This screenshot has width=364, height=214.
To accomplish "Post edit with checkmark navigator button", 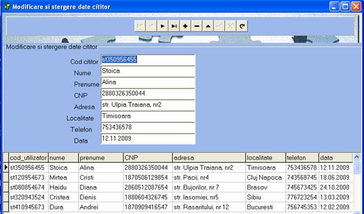I will click(x=219, y=26).
